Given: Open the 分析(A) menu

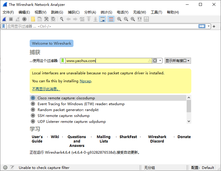Looking at the screenshot, I should (x=90, y=12).
